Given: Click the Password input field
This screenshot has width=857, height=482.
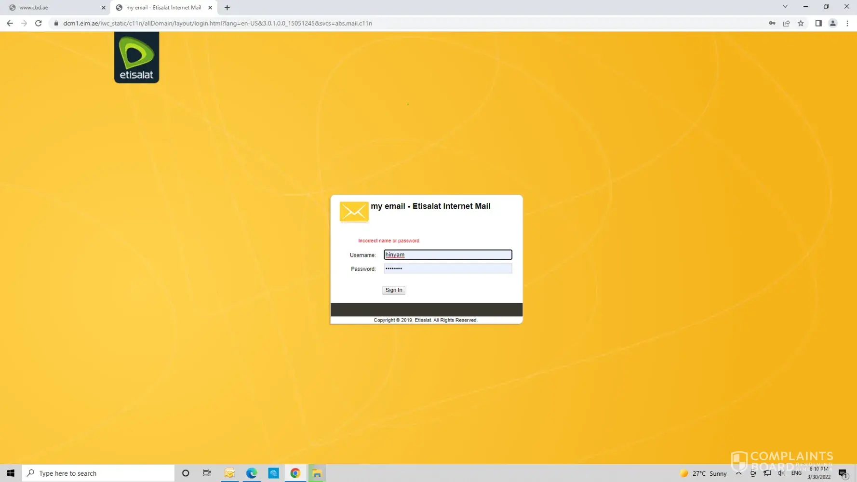Looking at the screenshot, I should tap(448, 268).
